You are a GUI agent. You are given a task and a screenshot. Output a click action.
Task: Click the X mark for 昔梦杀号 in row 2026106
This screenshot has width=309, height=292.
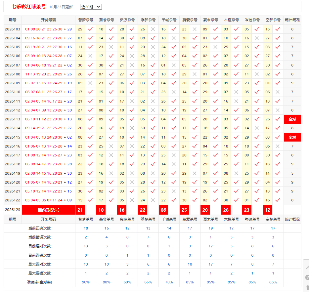point(90,56)
